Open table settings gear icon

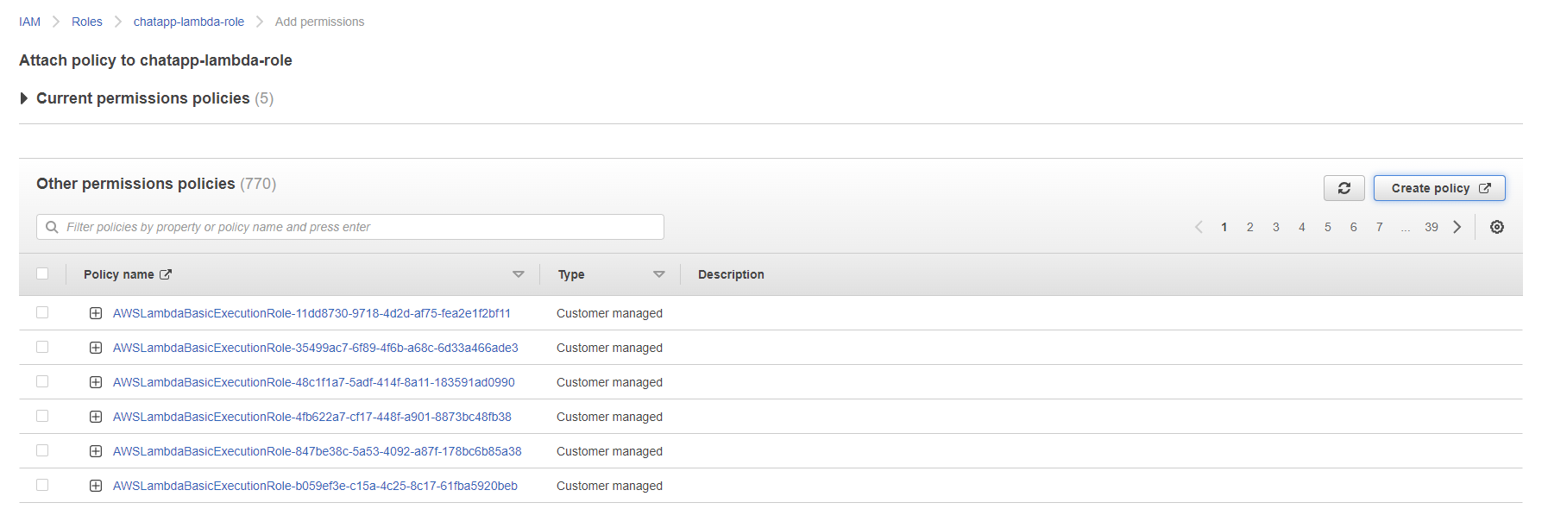[x=1497, y=227]
